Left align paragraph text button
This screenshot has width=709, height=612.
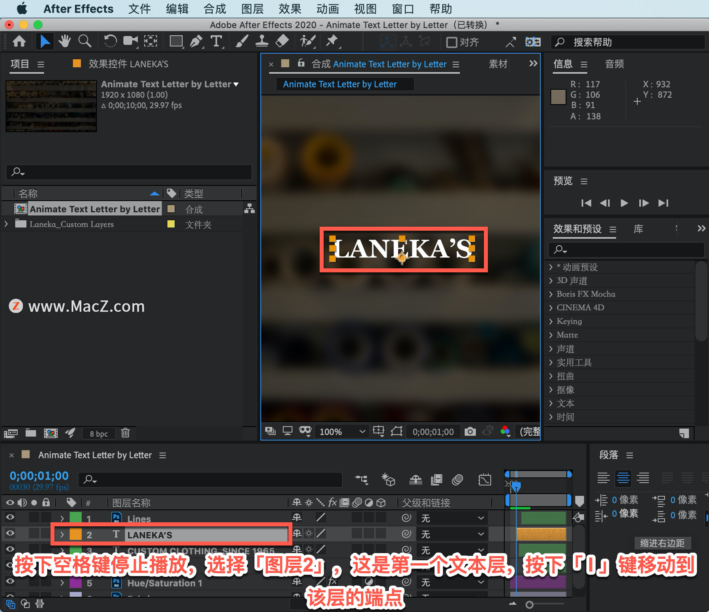tap(603, 477)
